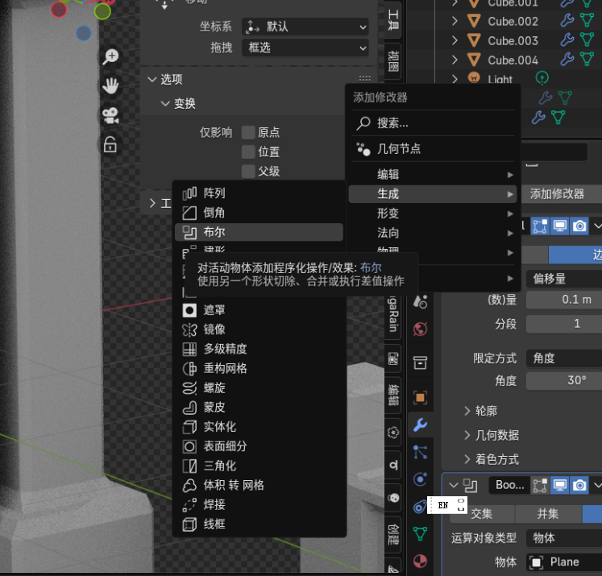The image size is (602, 576).
Task: Enable the 原点 checkbox
Action: [248, 132]
